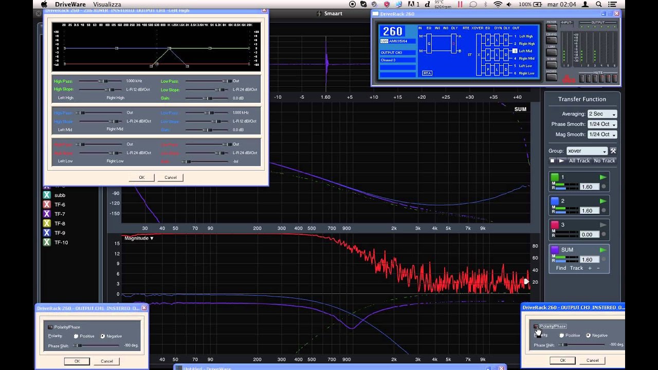Click the No Track button
Viewport: 658px width, 370px height.
(x=605, y=161)
